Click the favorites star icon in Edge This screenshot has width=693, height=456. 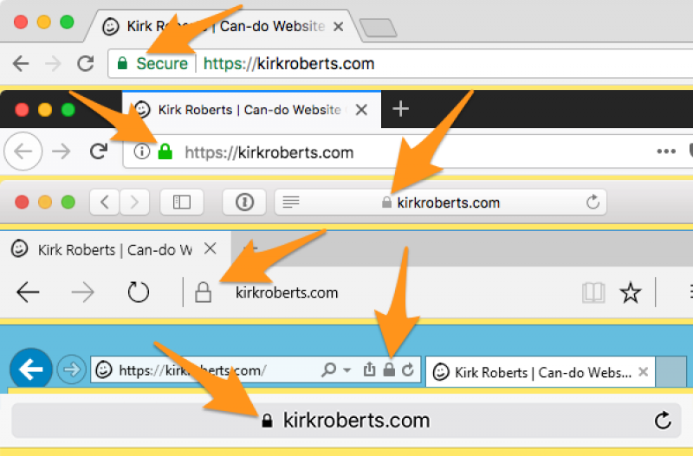point(630,292)
